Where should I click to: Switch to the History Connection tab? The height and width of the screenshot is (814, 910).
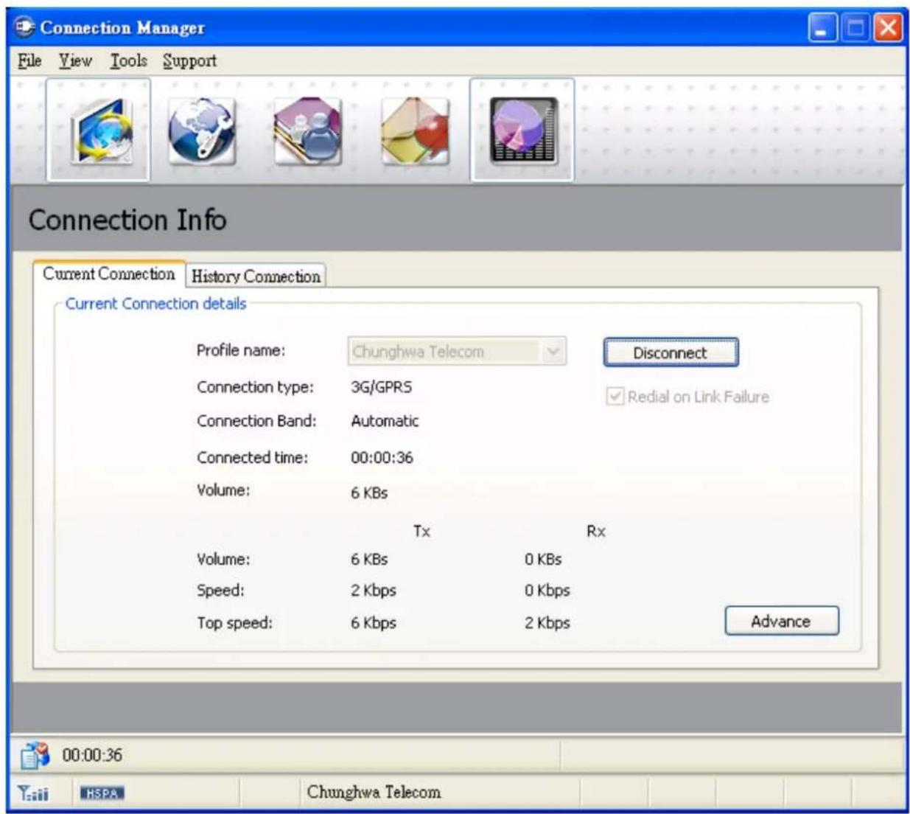256,276
